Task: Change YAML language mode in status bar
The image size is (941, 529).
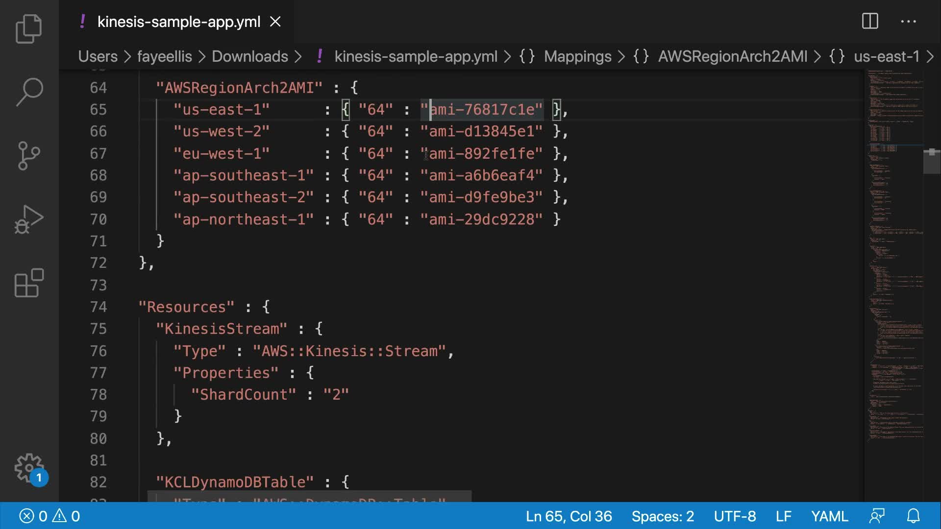Action: pos(829,516)
